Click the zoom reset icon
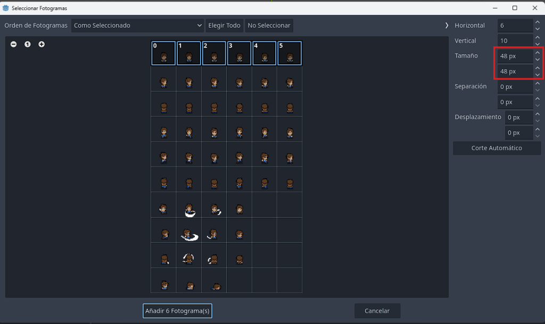The height and width of the screenshot is (324, 545). (x=28, y=44)
